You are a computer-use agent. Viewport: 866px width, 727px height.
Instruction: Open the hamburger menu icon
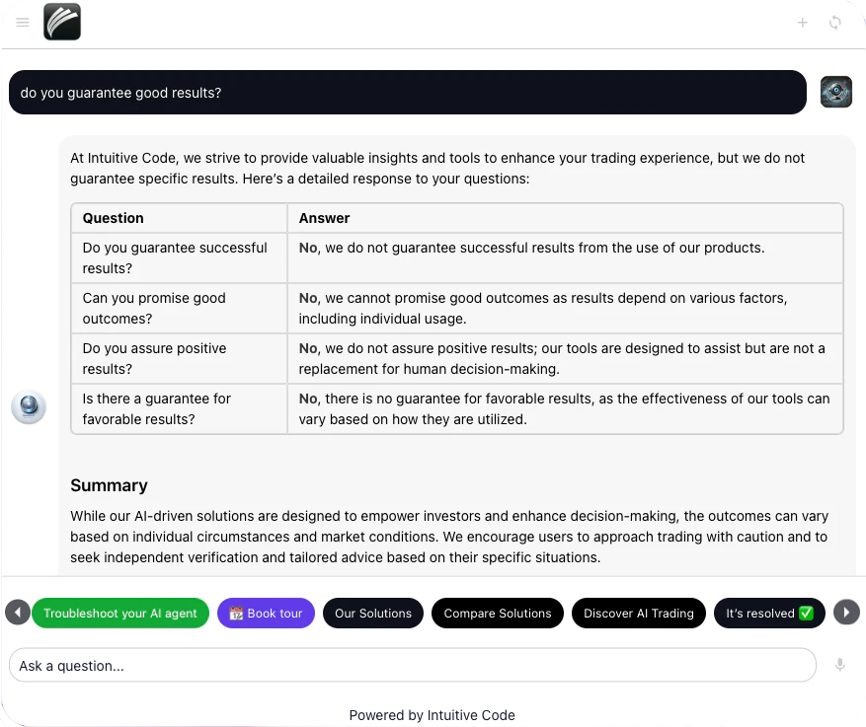pos(23,23)
